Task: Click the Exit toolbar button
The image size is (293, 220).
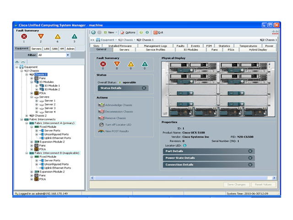Action: [x=158, y=33]
